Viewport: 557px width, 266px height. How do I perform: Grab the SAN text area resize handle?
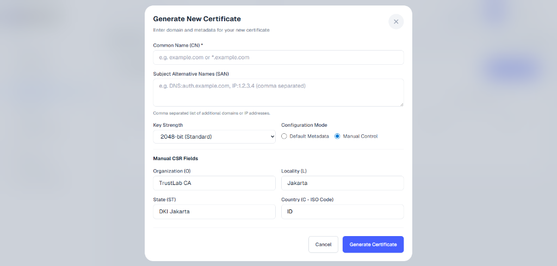401,104
